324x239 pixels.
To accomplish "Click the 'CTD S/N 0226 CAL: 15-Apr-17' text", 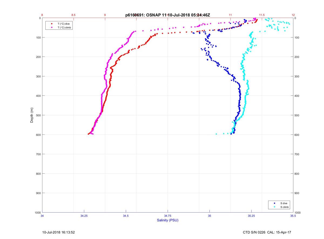I will tap(267, 232).
